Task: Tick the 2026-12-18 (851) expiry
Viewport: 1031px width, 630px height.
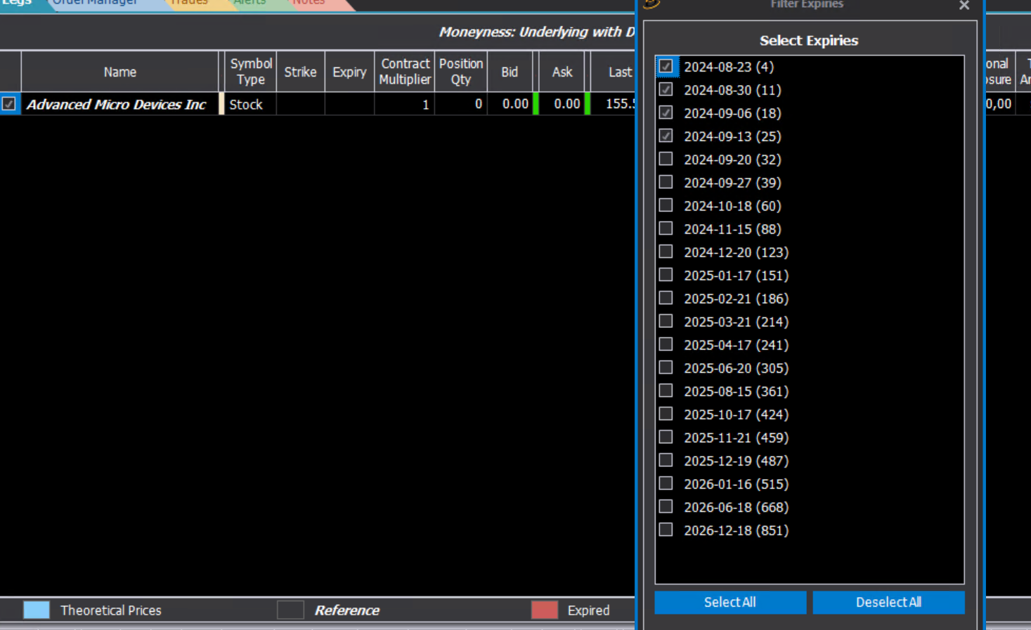Action: (666, 530)
